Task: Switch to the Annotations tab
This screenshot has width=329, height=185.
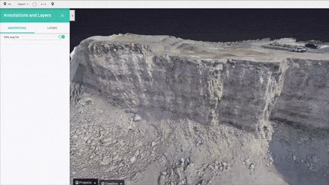Action: pyautogui.click(x=17, y=28)
